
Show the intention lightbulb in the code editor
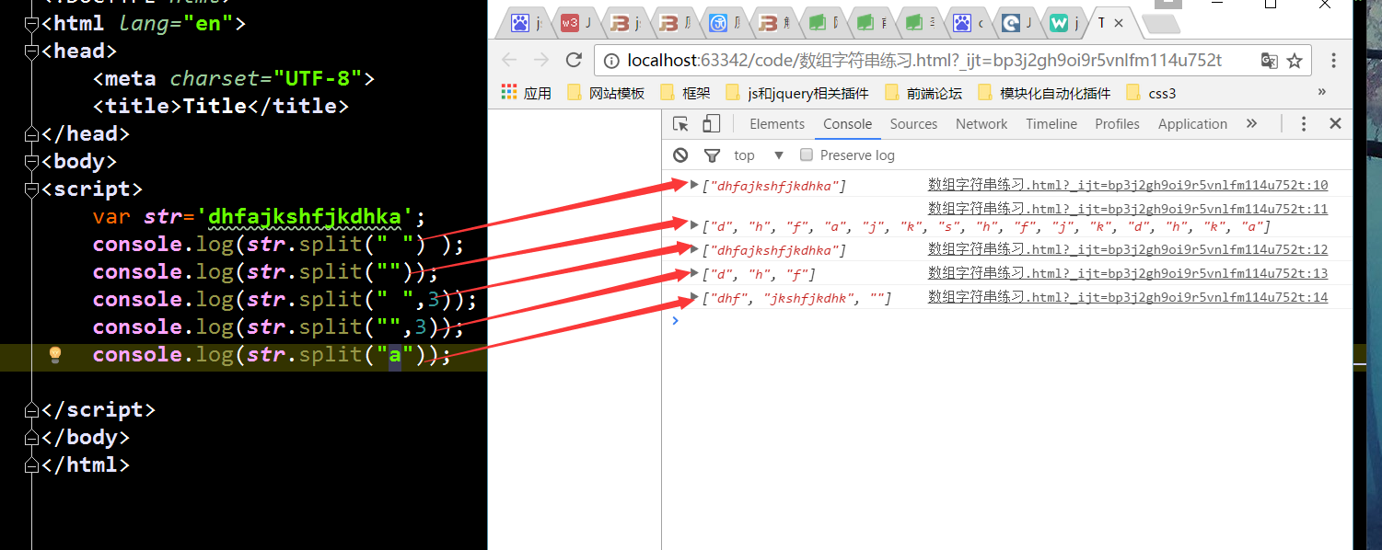click(55, 355)
